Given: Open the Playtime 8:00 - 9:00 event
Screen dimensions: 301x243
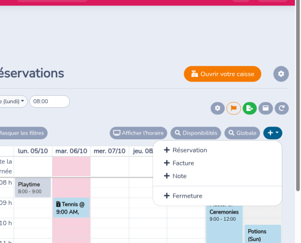Looking at the screenshot, I should pos(33,188).
